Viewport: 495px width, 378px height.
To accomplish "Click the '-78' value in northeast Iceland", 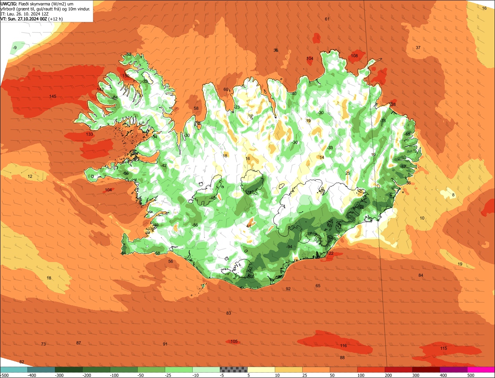I will [383, 121].
